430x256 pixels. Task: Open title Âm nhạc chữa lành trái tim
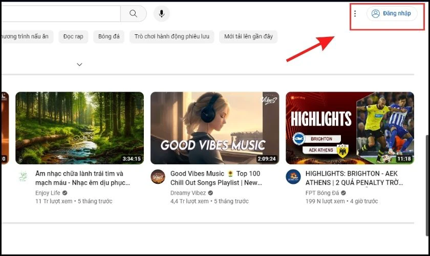82,178
